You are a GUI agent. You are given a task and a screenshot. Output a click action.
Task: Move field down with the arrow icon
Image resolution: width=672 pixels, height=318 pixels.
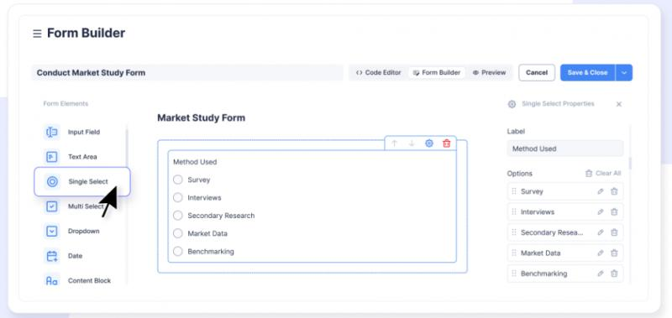click(x=412, y=143)
